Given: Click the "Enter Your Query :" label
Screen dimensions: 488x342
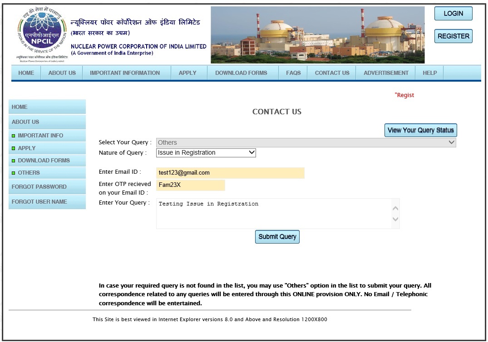Looking at the screenshot, I should (x=124, y=202).
